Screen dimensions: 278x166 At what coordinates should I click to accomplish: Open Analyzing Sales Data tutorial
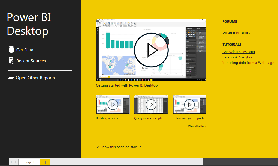point(238,52)
